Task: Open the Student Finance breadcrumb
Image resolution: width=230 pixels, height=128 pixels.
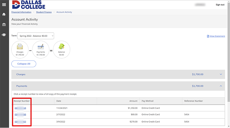Action: [44, 12]
